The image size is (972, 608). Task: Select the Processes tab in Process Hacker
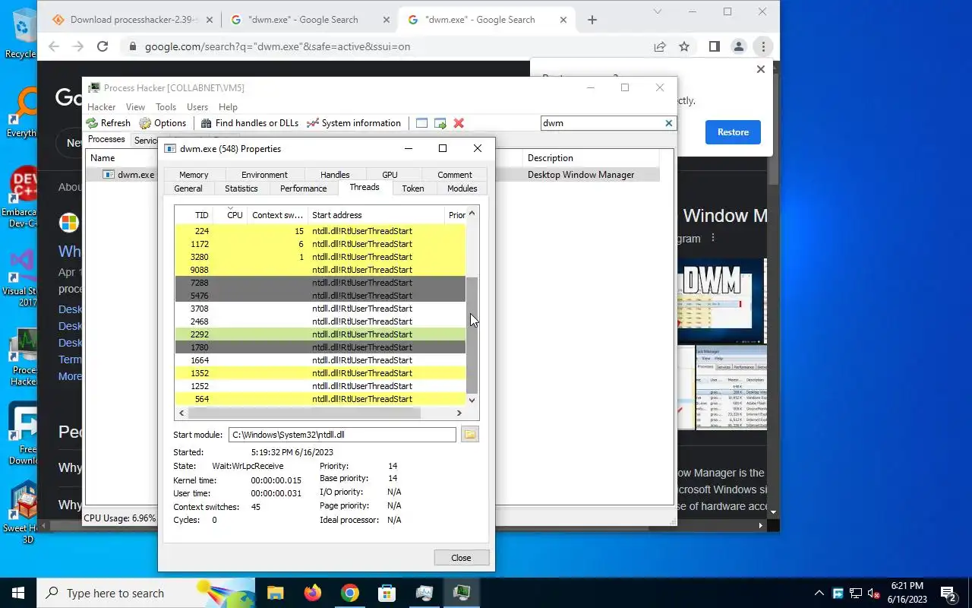106,140
